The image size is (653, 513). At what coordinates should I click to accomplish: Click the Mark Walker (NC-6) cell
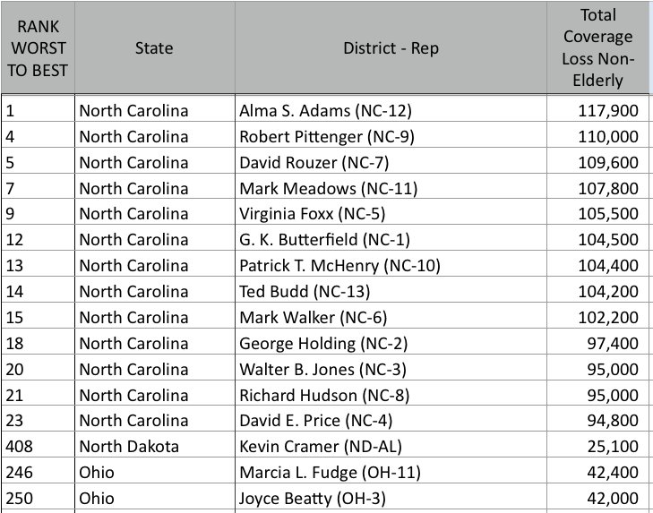point(391,317)
